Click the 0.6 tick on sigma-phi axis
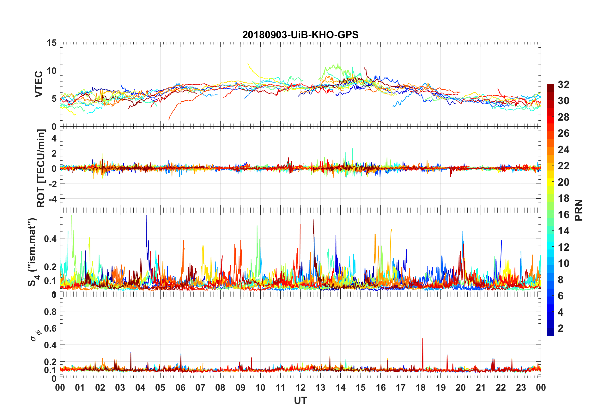601x420 pixels. pyautogui.click(x=51, y=328)
